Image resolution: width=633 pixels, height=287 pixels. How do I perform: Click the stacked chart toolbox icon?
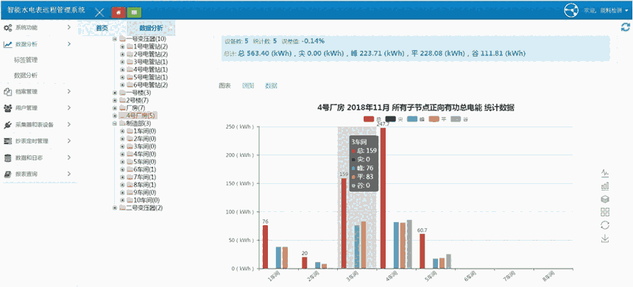[x=605, y=199]
